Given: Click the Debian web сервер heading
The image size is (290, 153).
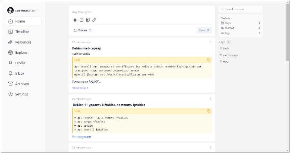Looking at the screenshot, I should [x=87, y=48].
